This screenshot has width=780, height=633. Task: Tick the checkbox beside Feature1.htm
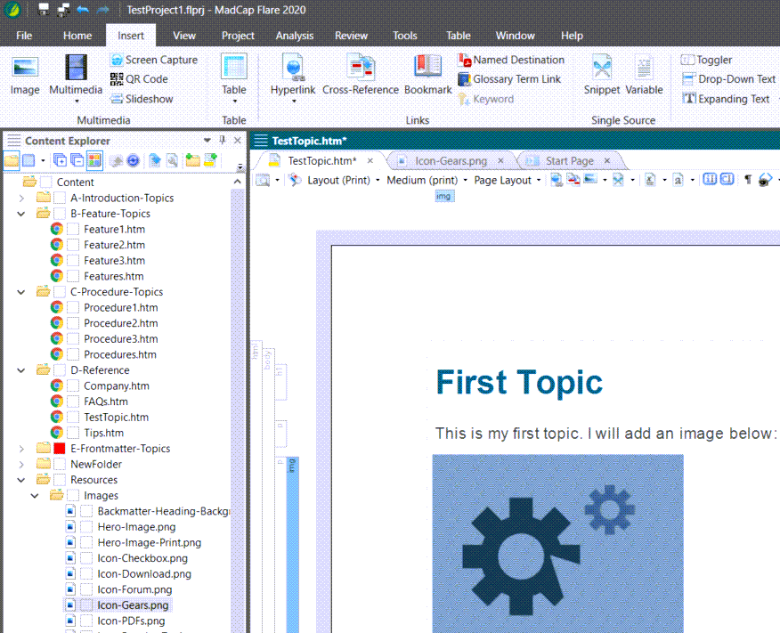tap(73, 229)
